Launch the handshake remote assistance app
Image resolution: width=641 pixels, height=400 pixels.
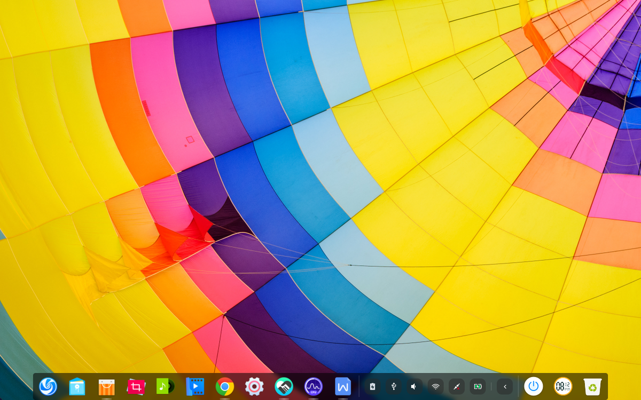click(284, 386)
